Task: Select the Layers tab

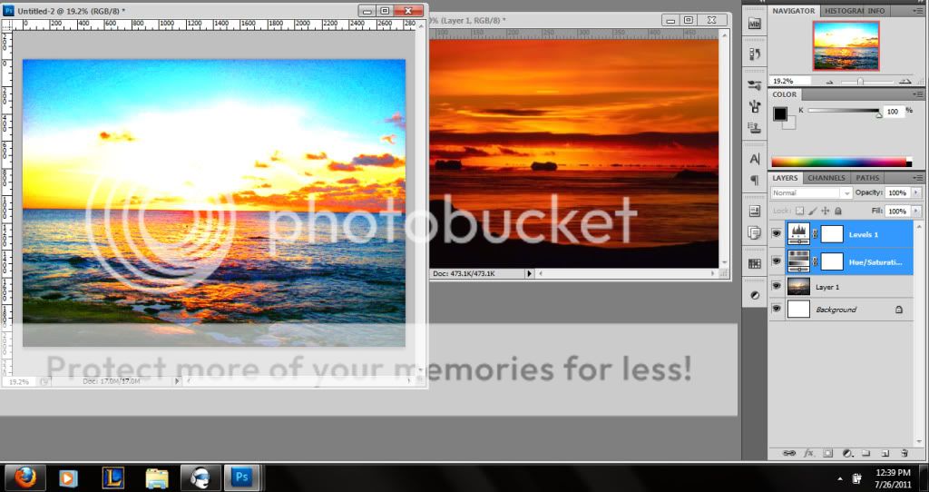Action: click(x=785, y=178)
